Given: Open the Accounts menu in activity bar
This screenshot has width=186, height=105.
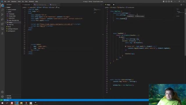Looking at the screenshot, I should (2, 92).
